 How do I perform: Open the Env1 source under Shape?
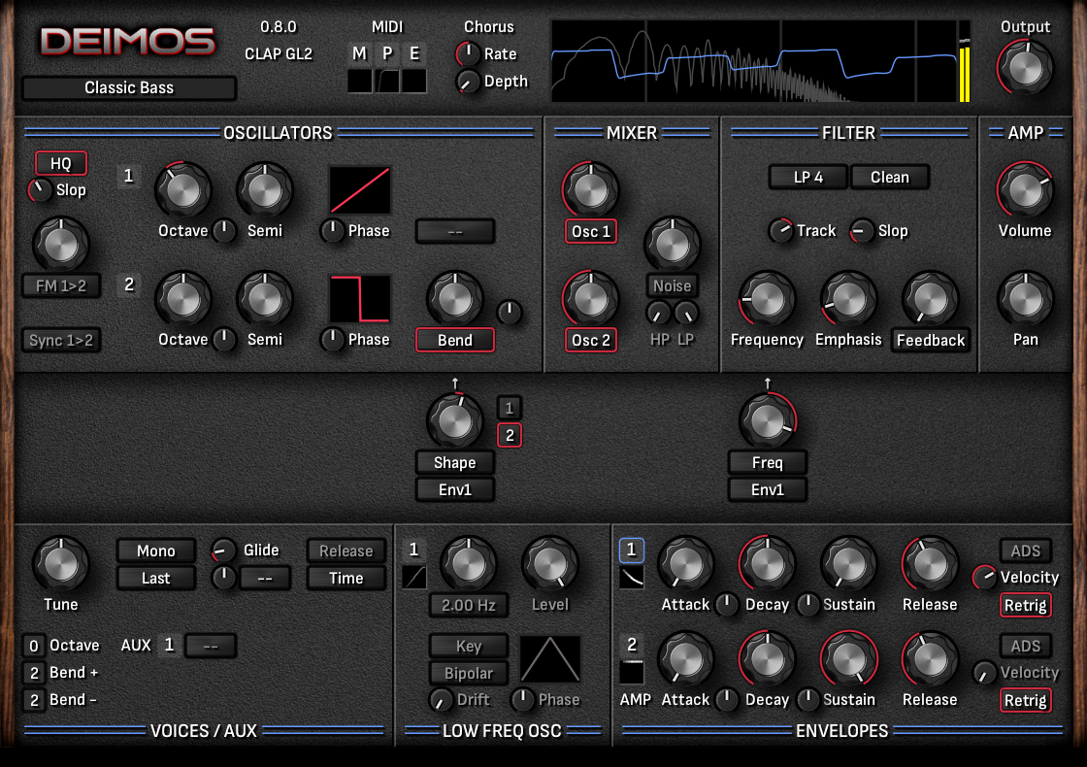455,489
